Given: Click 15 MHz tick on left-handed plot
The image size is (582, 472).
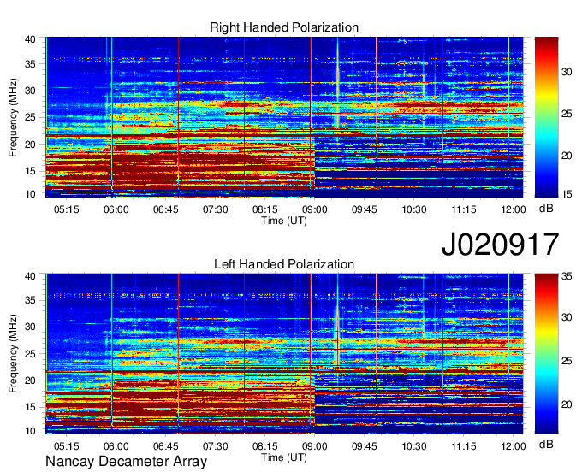Looking at the screenshot, I should click(x=30, y=407).
